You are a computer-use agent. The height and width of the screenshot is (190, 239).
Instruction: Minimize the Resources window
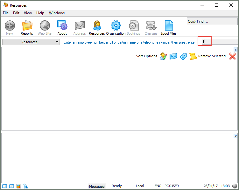tap(202, 5)
